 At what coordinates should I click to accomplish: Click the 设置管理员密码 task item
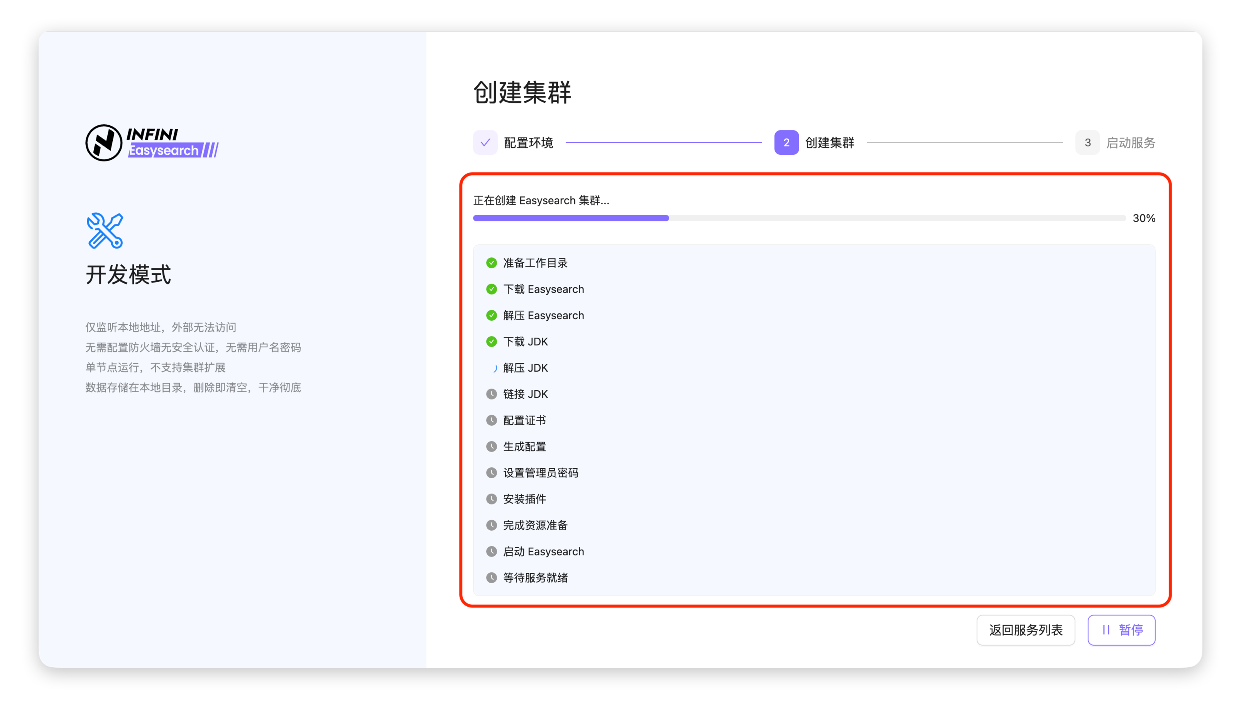(540, 473)
